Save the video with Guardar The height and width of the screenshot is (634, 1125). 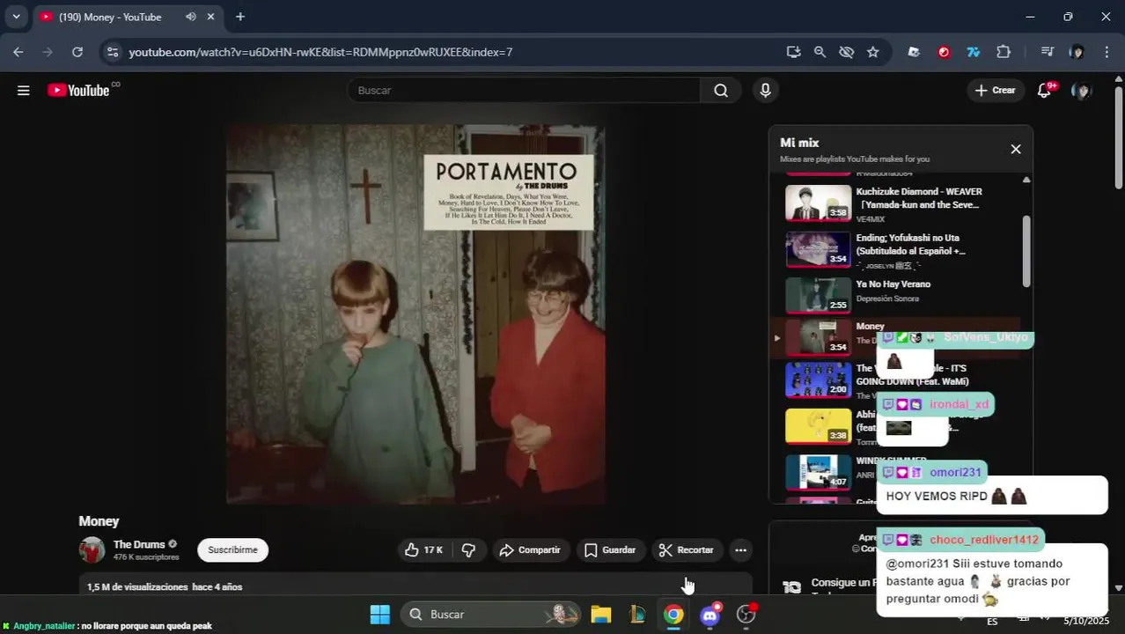610,549
